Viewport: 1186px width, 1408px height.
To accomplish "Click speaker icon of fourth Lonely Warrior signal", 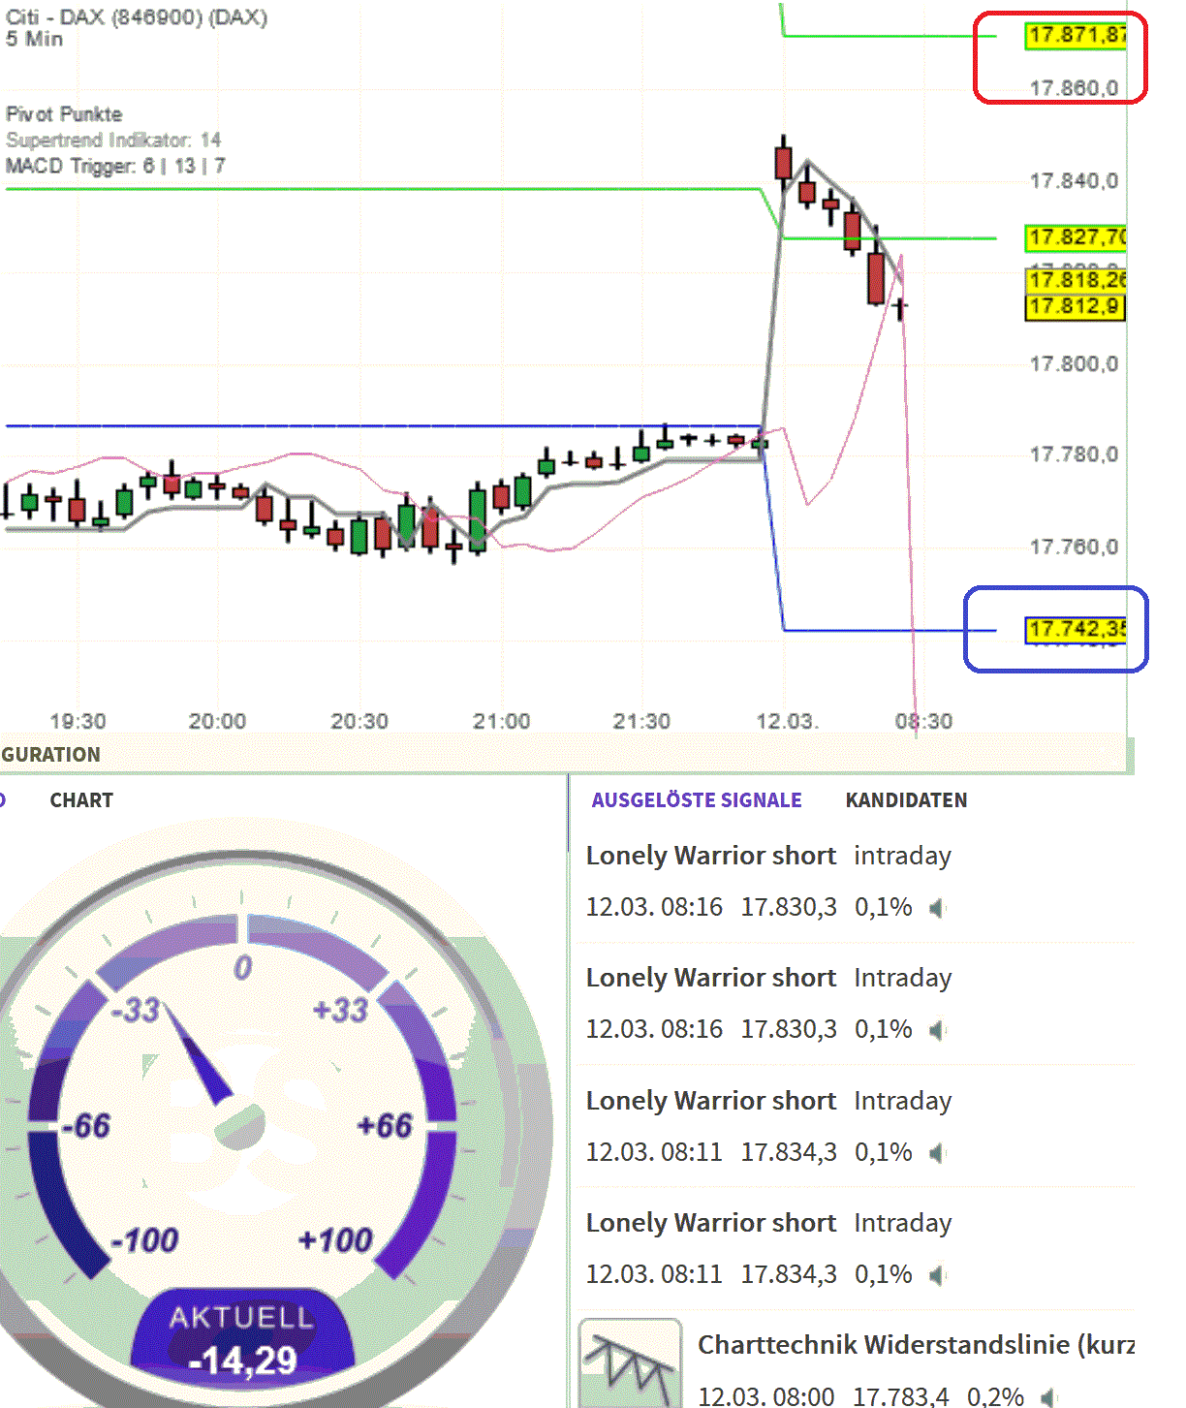I will point(938,1275).
